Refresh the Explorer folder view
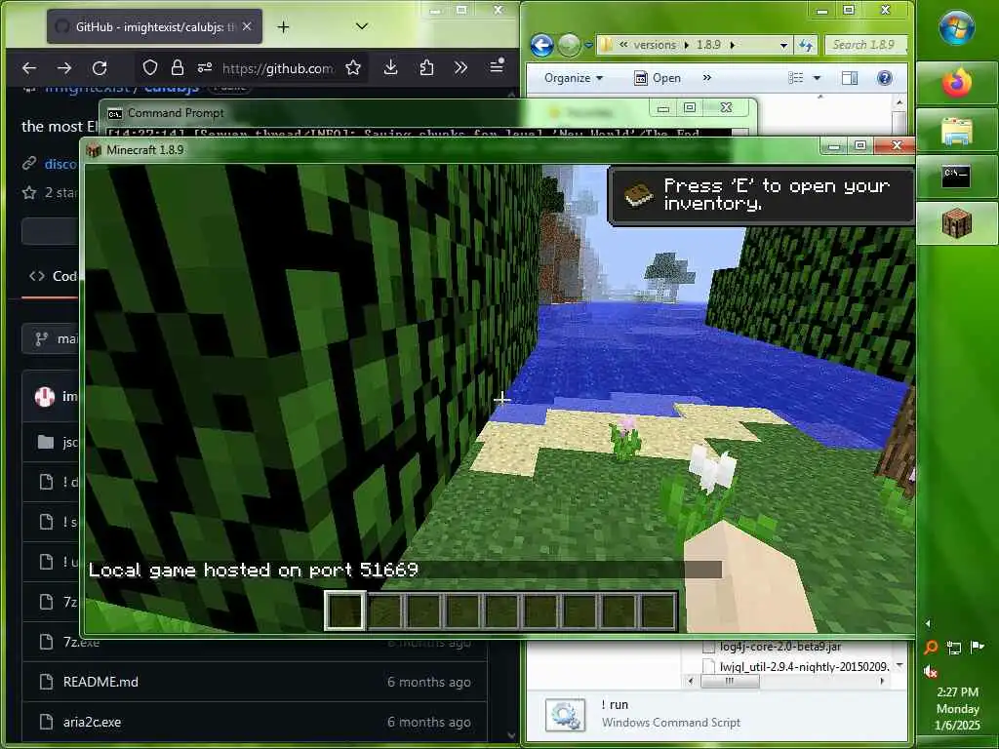 tap(806, 45)
